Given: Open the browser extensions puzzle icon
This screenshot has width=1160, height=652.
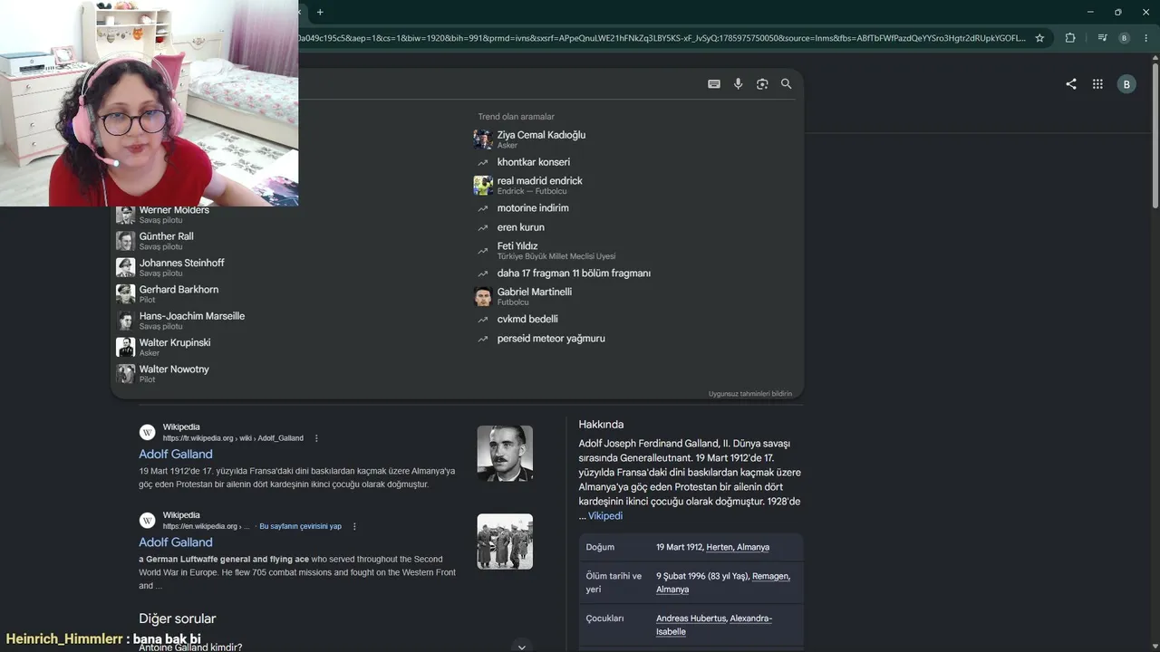Looking at the screenshot, I should [x=1070, y=38].
